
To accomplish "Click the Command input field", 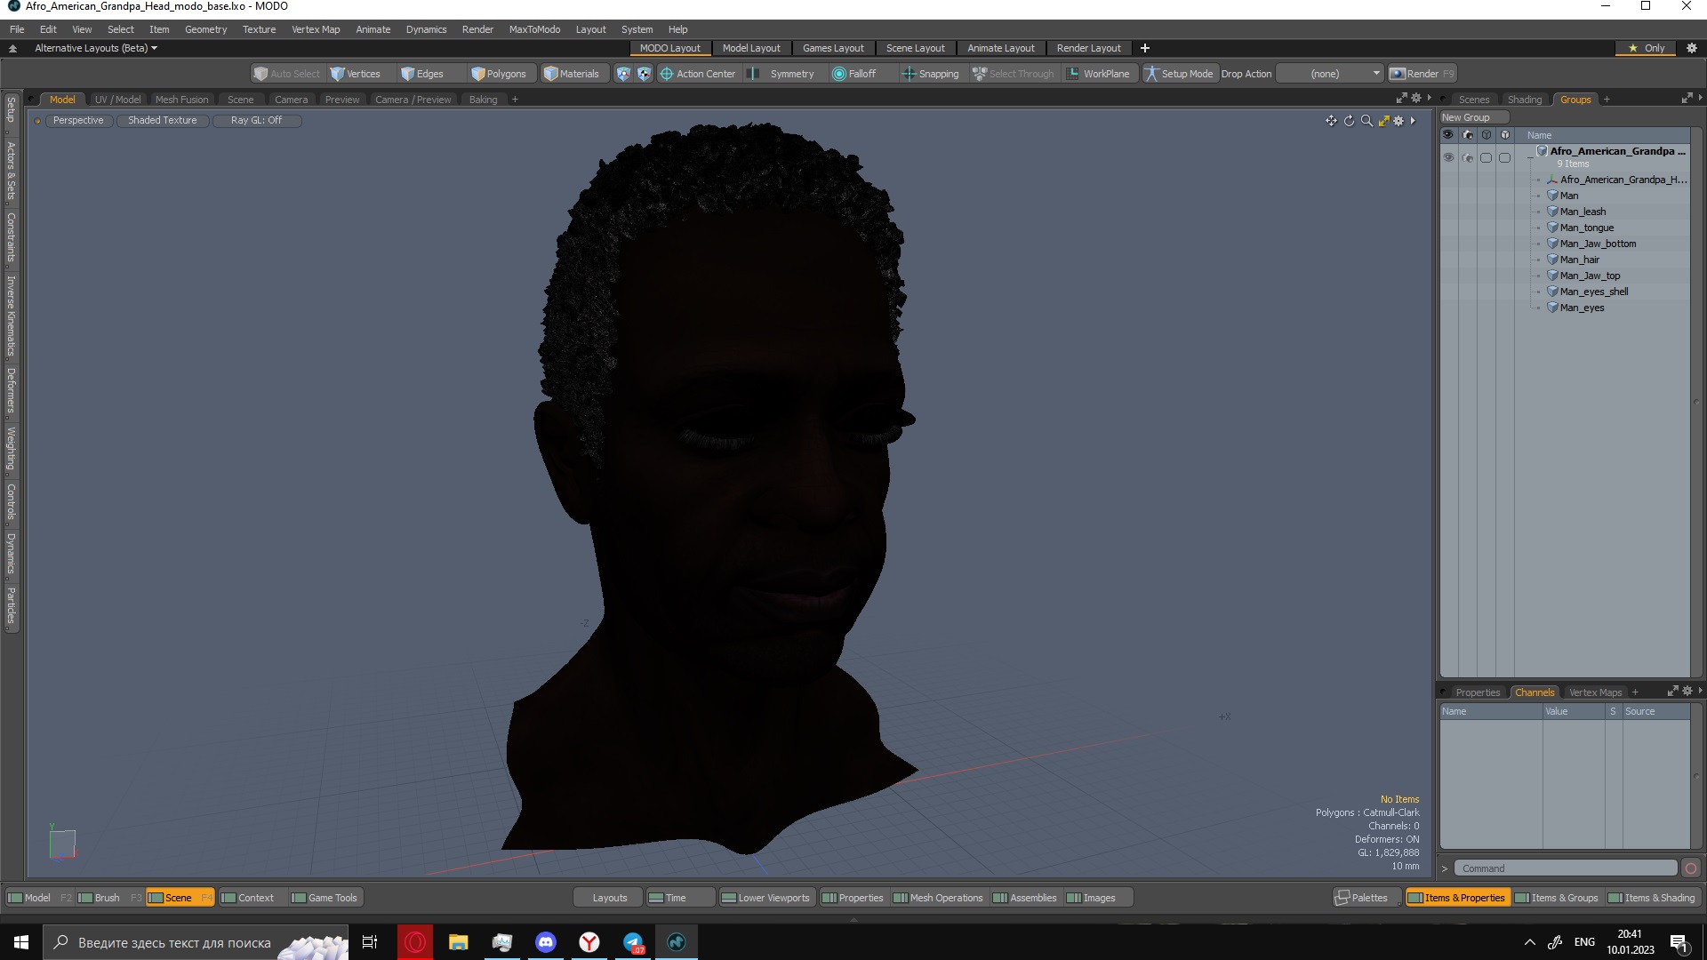I will pyautogui.click(x=1566, y=868).
